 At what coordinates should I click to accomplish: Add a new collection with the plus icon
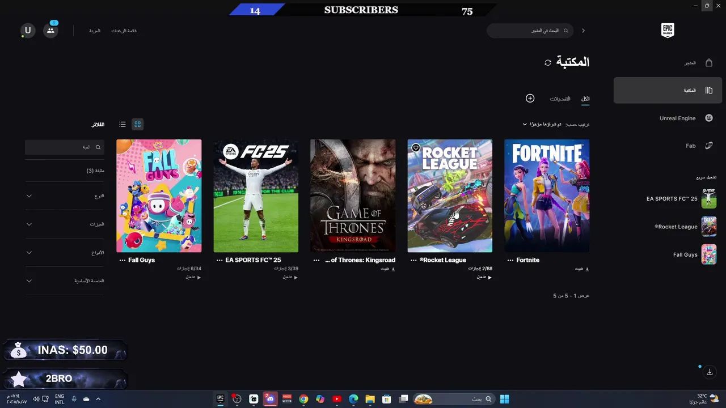click(x=530, y=98)
